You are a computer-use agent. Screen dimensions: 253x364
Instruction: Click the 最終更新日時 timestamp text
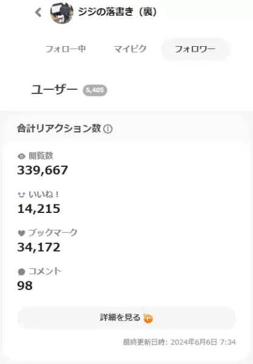click(179, 342)
